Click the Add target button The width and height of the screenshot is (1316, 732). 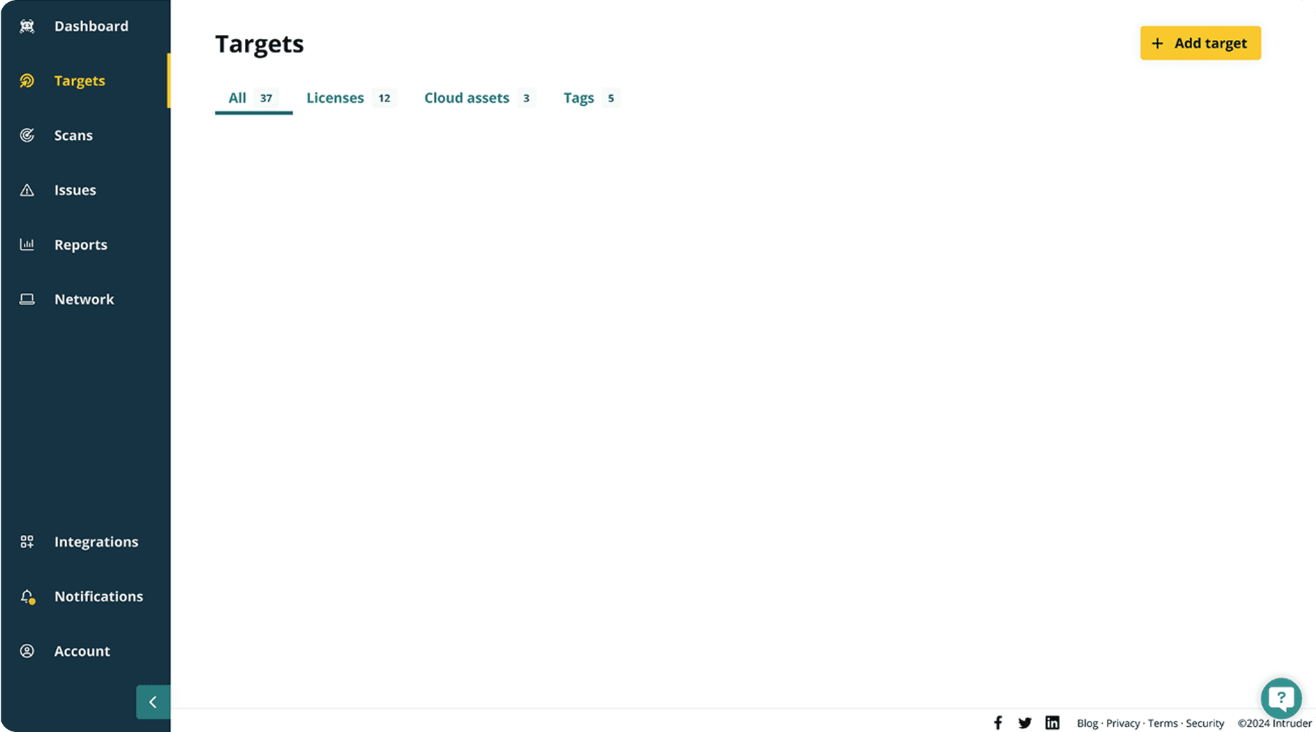(1201, 43)
